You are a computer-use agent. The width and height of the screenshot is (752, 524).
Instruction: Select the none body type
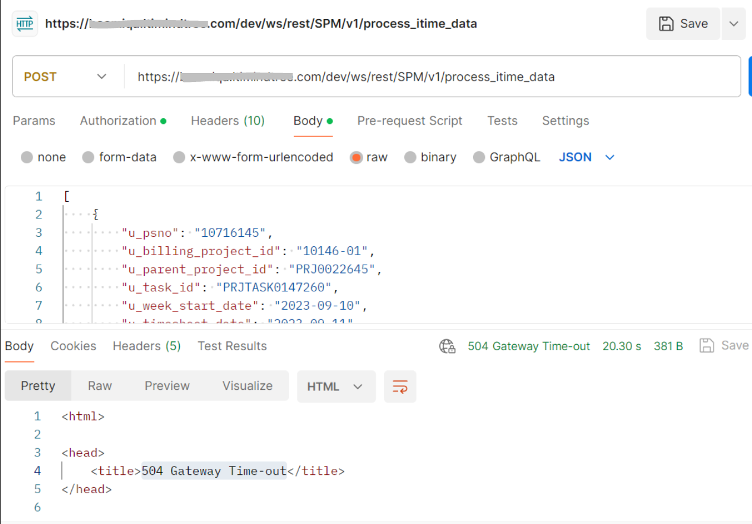click(27, 157)
